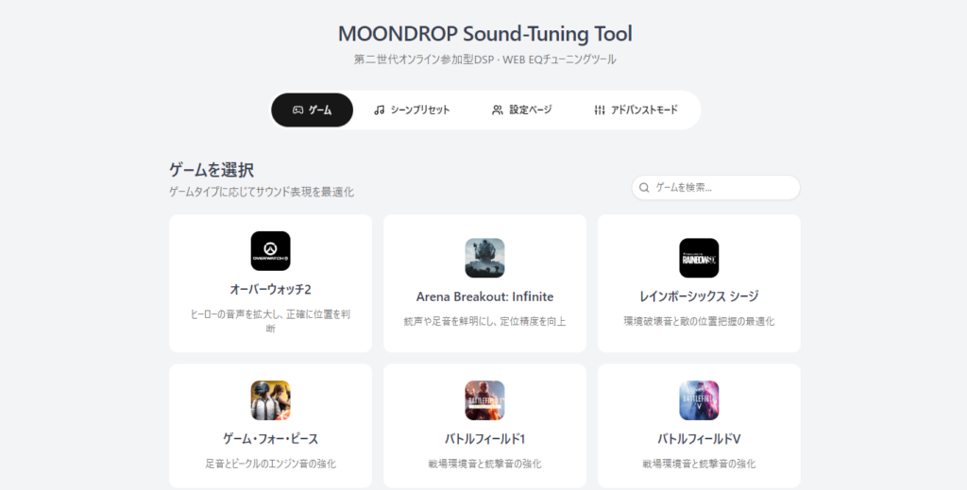Click the Game for Peace soldier icon
The height and width of the screenshot is (490, 967).
[x=270, y=400]
